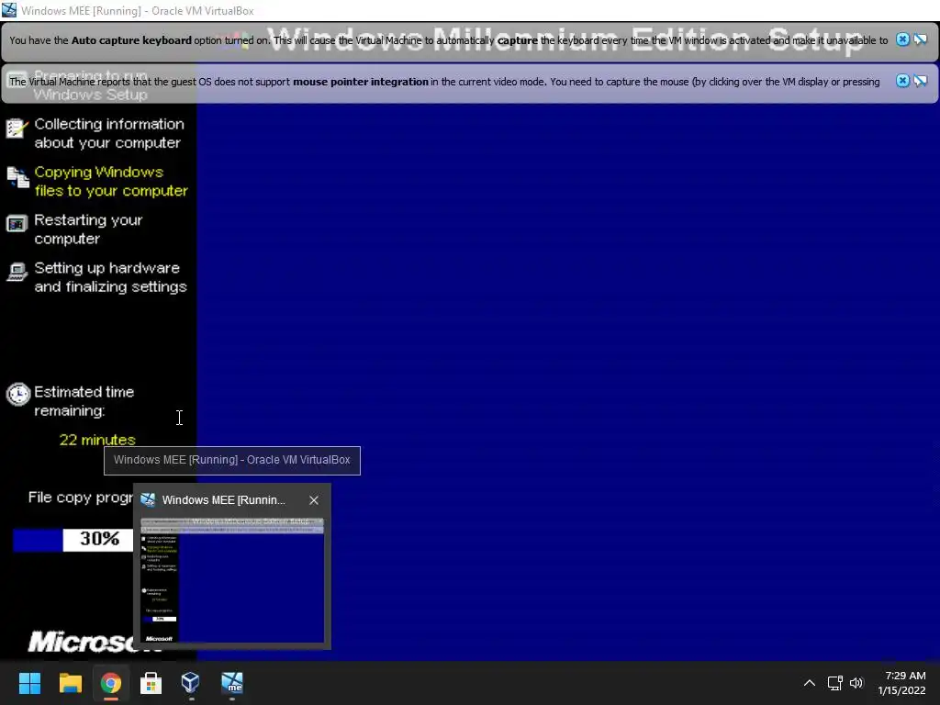This screenshot has width=940, height=705.
Task: Click the don't-show-again icon on the keyboard notification
Action: 920,39
